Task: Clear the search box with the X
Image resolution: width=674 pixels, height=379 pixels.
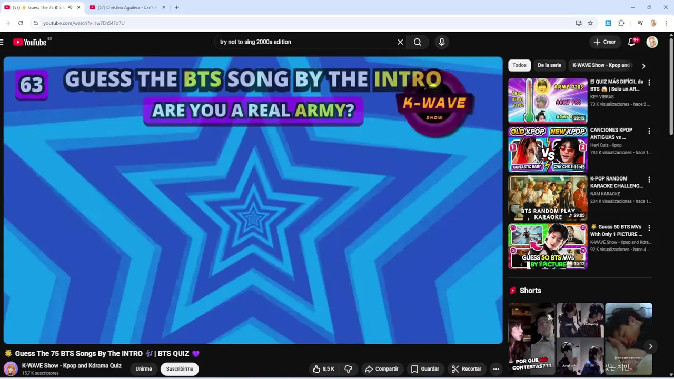Action: 400,42
